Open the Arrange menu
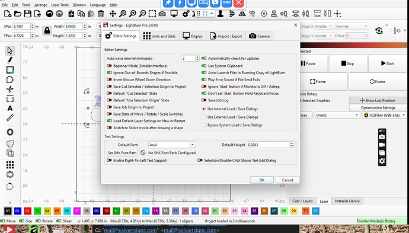 (x=41, y=5)
